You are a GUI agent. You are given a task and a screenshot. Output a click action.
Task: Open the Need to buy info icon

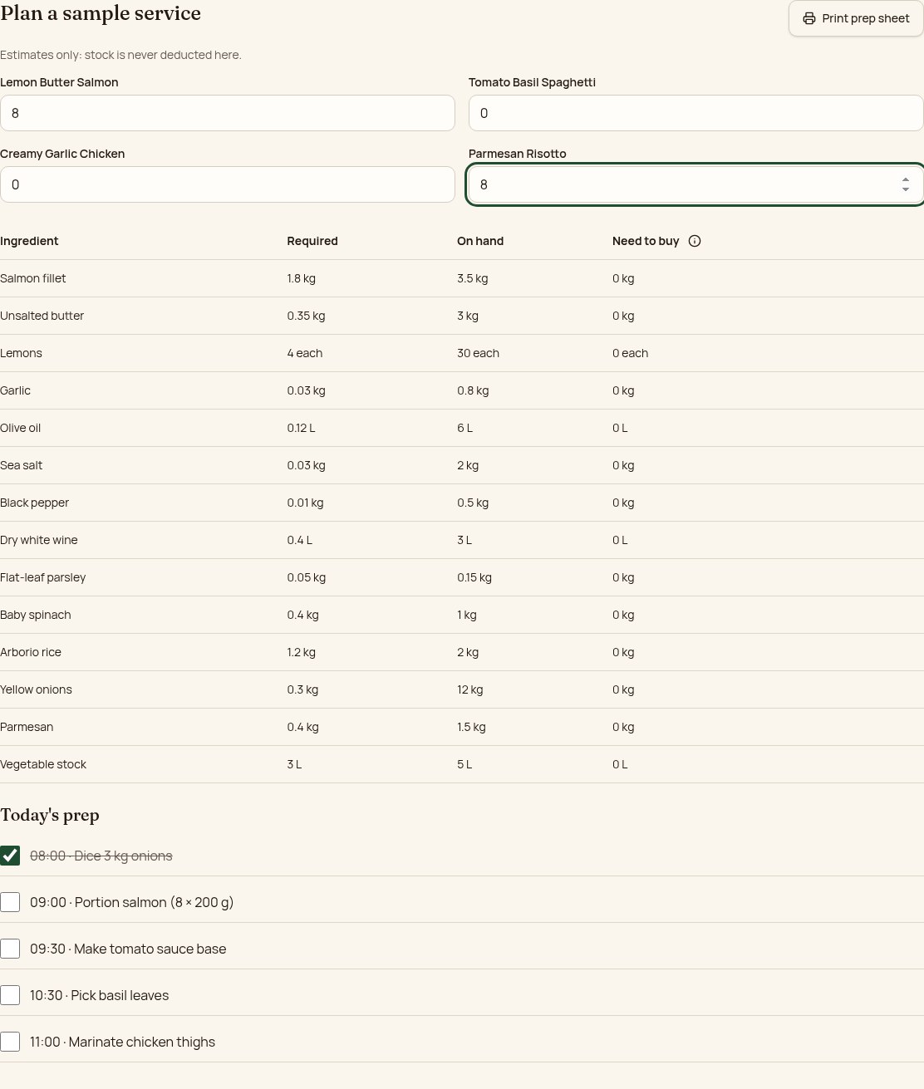click(x=695, y=241)
